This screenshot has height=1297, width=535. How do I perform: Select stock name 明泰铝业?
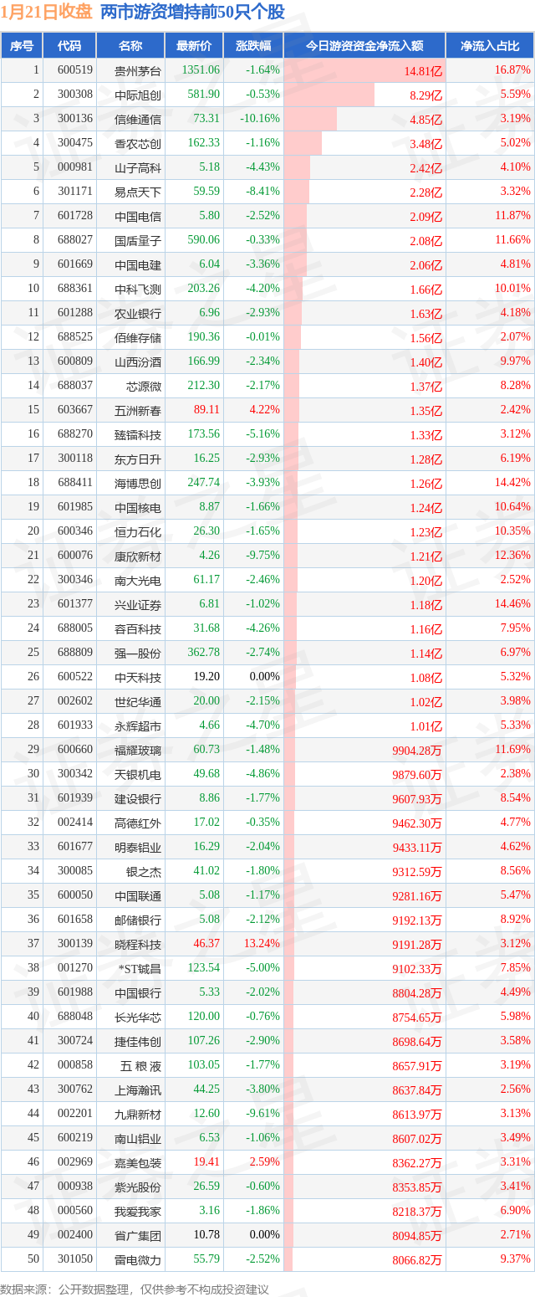138,847
